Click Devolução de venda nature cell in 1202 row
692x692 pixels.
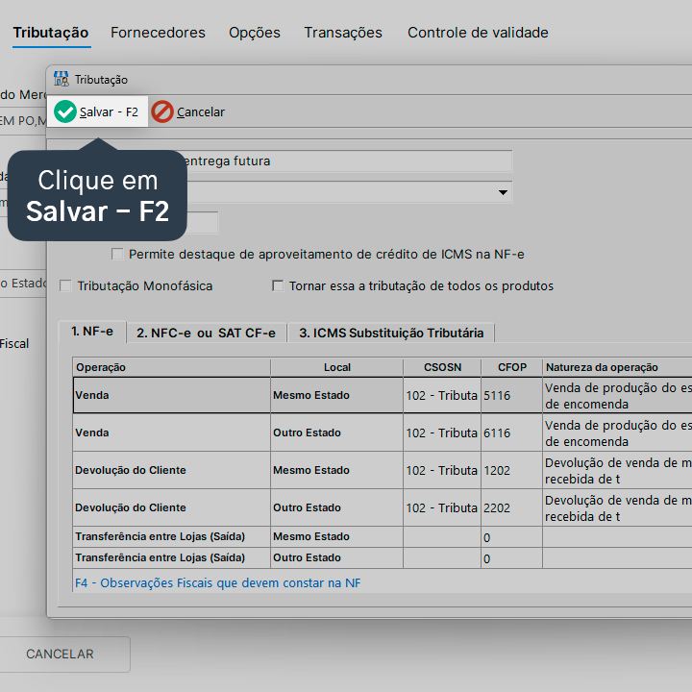[617, 470]
